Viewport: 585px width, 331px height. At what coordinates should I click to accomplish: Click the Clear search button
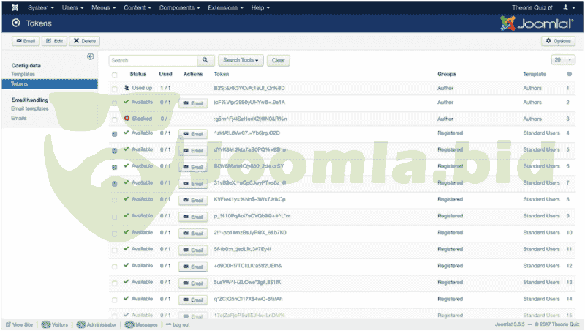click(278, 60)
